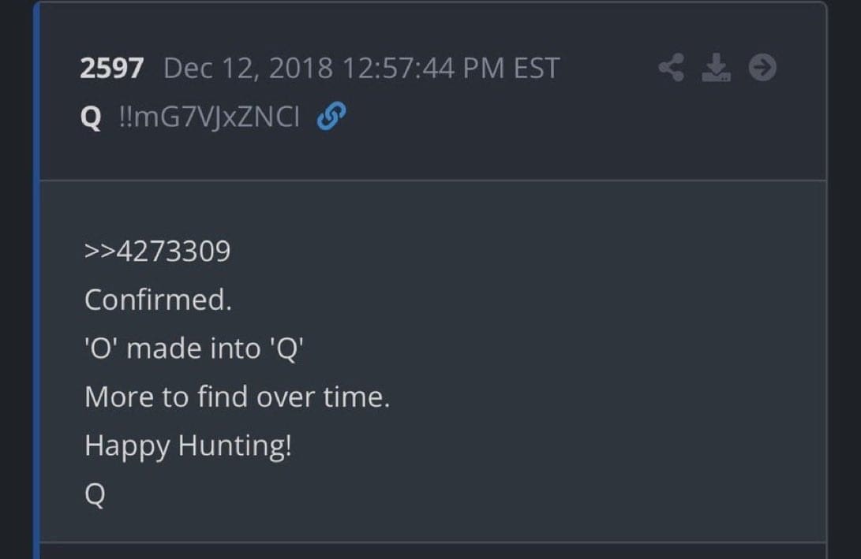This screenshot has height=559, width=861.
Task: Click the tripcode !!mG7VJxZNCI
Action: tap(208, 118)
